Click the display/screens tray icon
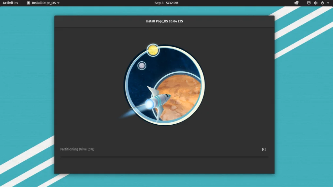 (296, 3)
